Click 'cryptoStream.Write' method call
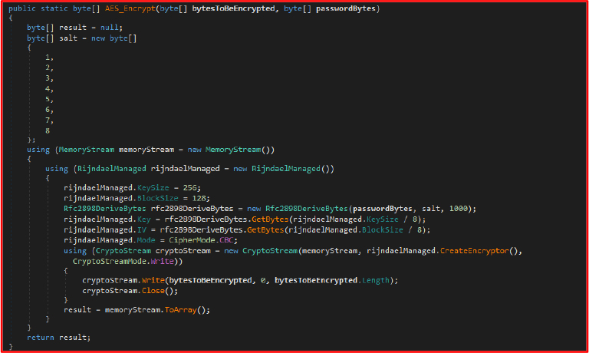 point(123,281)
